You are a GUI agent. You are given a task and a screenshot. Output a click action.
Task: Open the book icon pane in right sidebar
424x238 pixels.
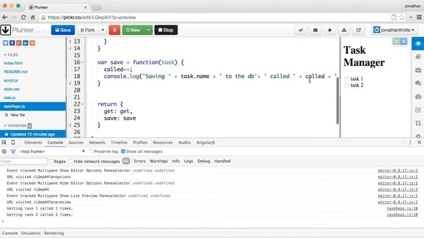pyautogui.click(x=418, y=57)
